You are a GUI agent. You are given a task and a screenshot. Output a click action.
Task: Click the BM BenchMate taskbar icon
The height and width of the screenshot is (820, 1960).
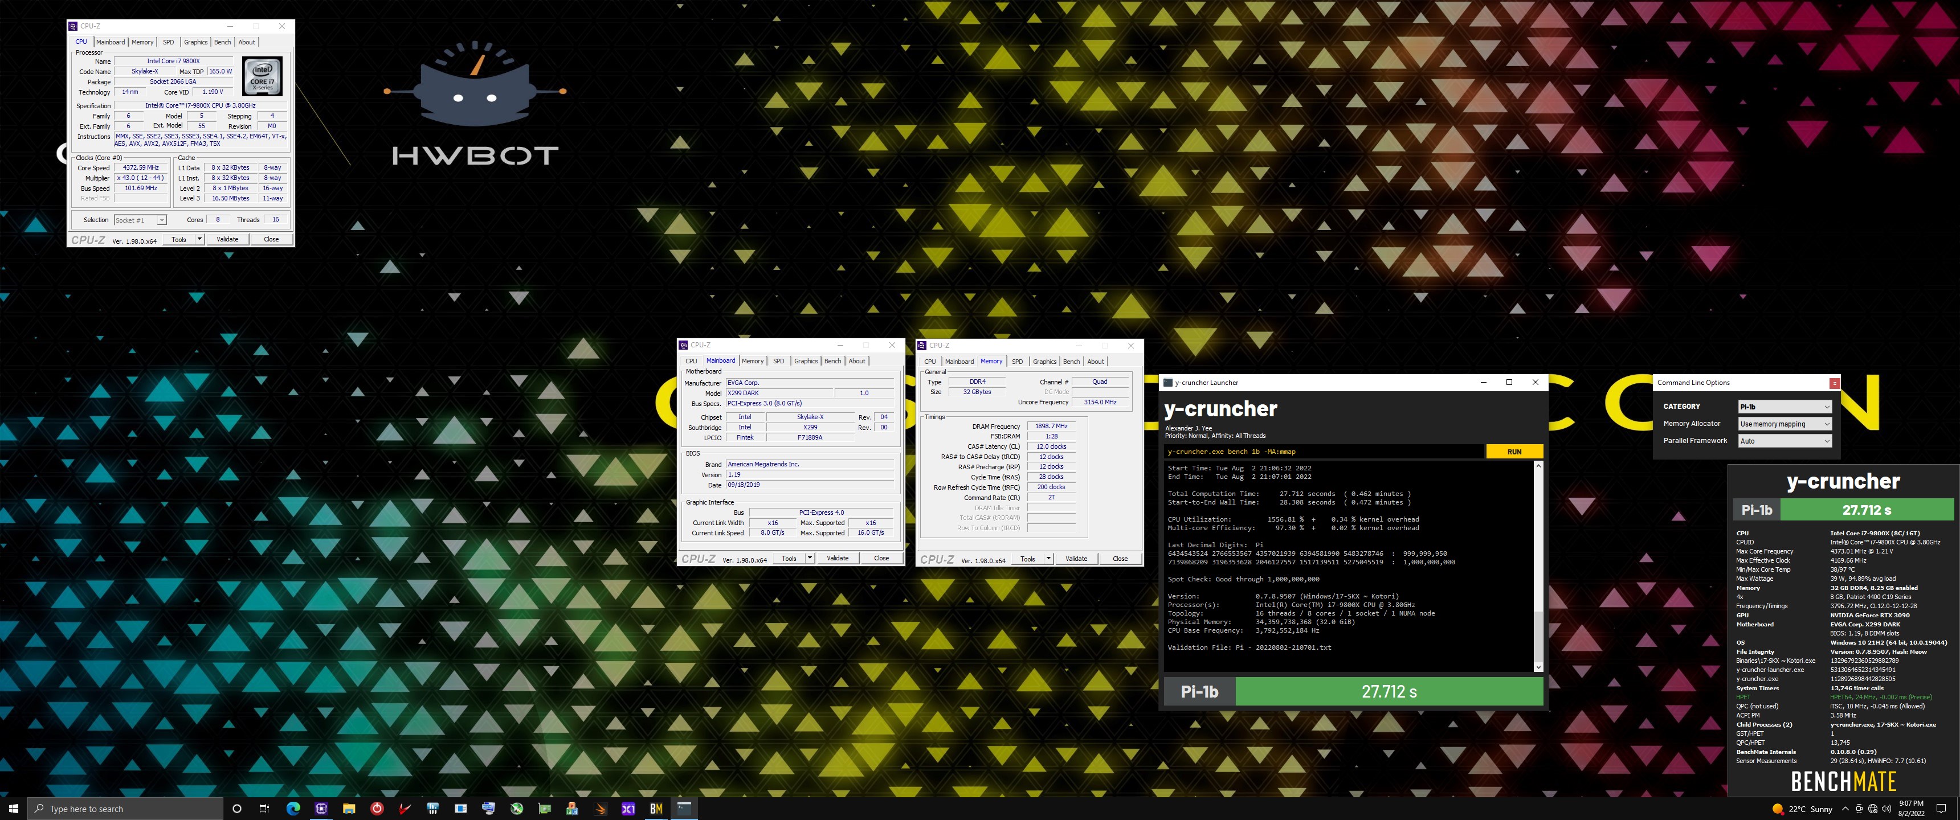tap(656, 808)
